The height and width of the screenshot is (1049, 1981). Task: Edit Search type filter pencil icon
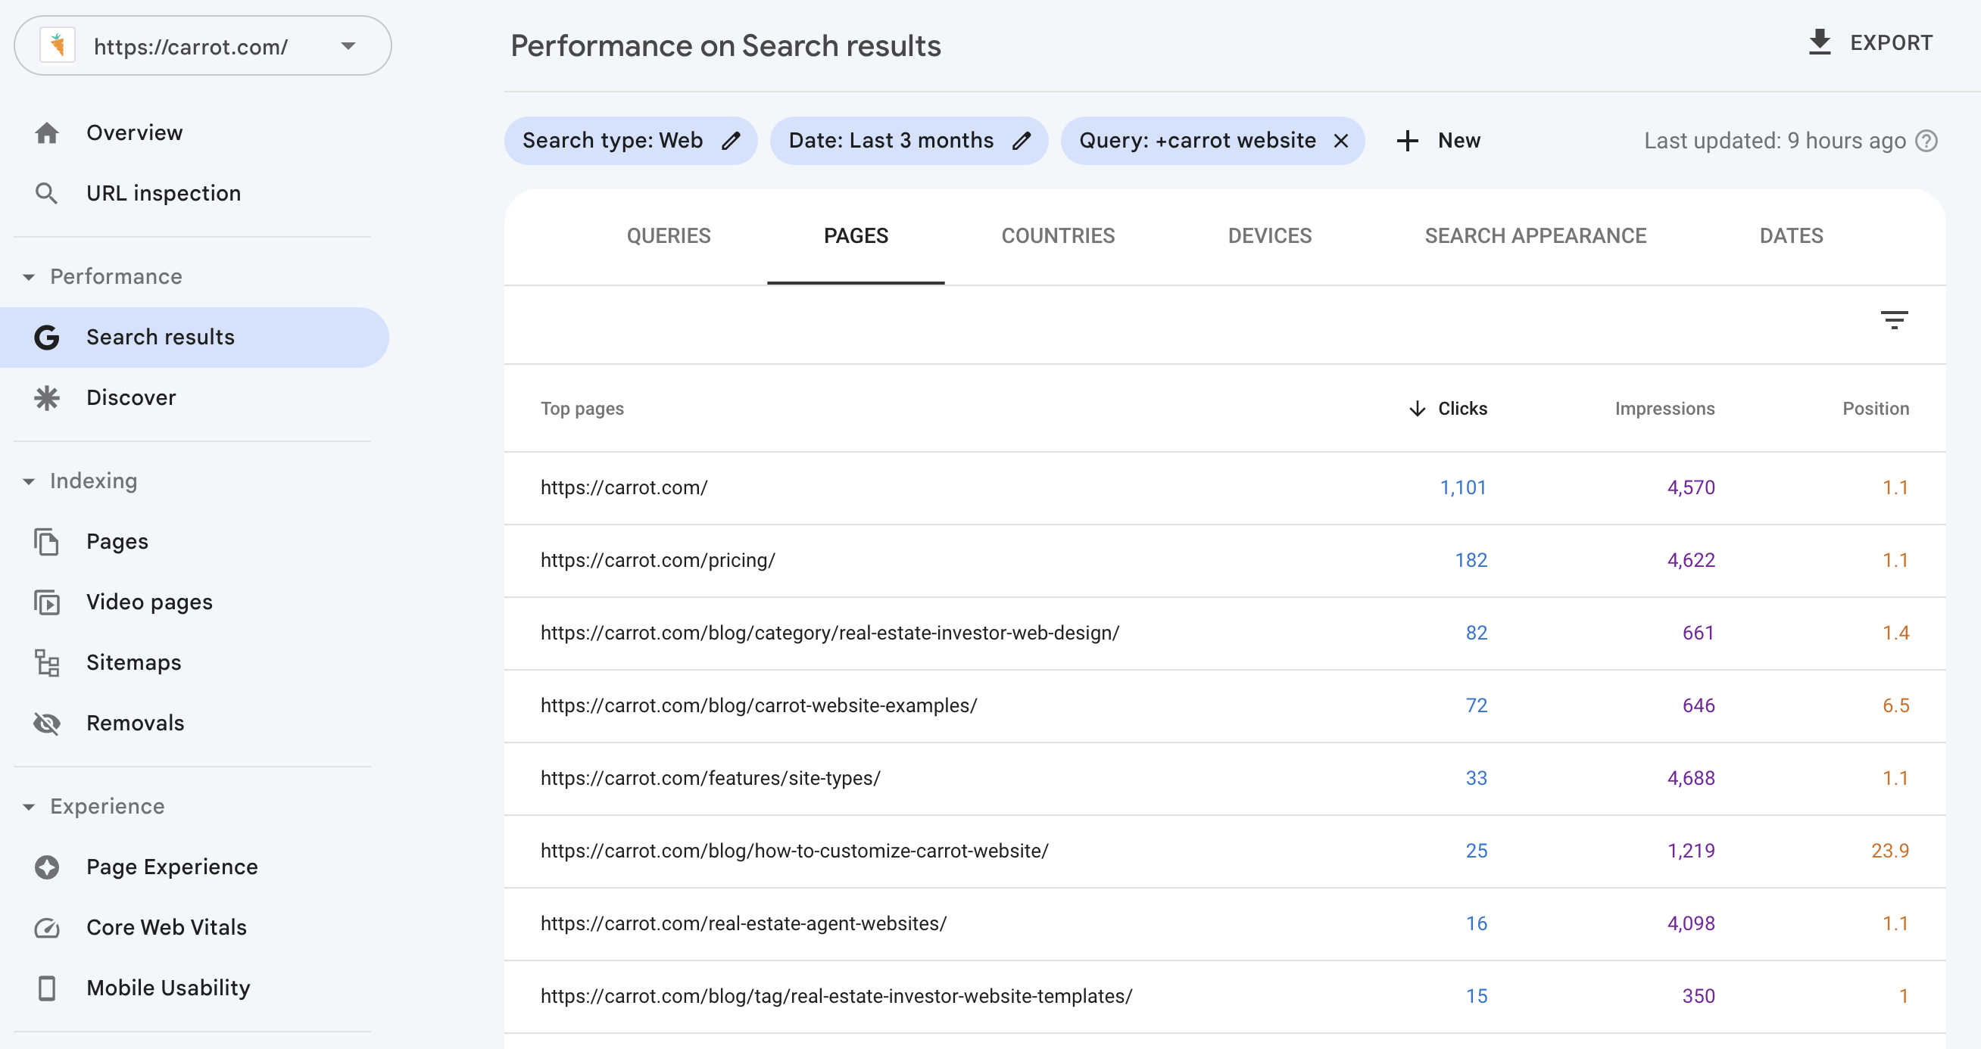732,141
